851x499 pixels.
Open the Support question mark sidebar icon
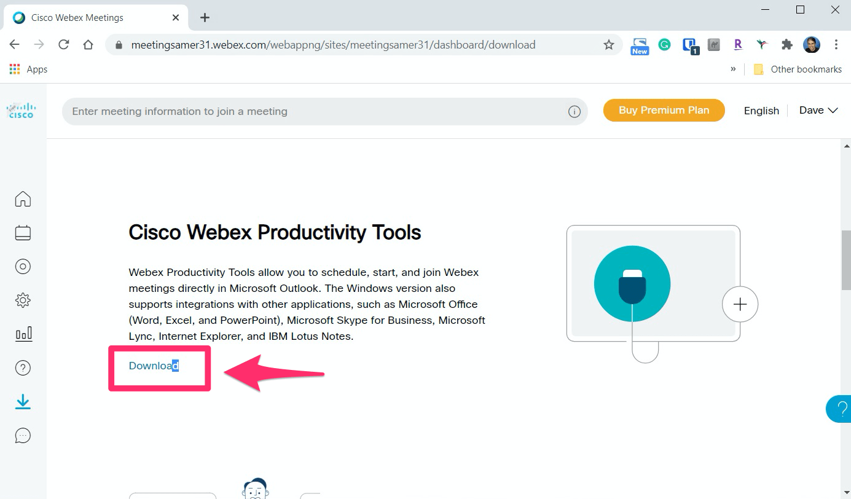click(23, 368)
